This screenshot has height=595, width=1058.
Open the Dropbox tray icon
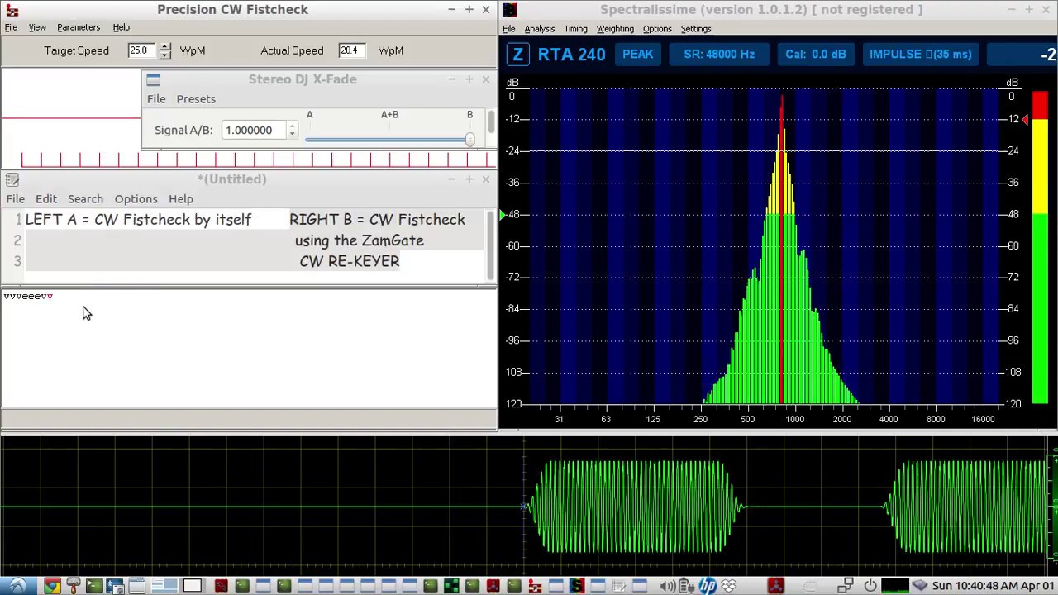click(x=728, y=586)
